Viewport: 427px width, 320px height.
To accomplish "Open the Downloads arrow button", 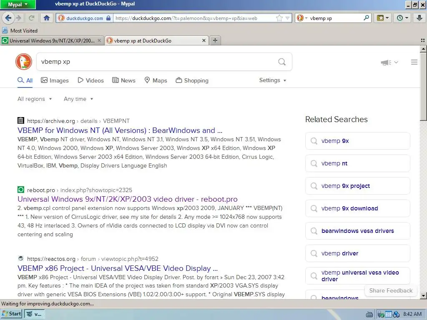I will 419,18.
